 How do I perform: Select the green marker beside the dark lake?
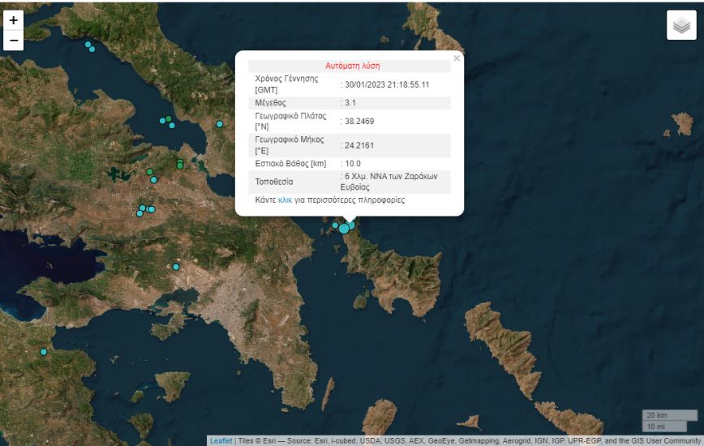(x=150, y=172)
